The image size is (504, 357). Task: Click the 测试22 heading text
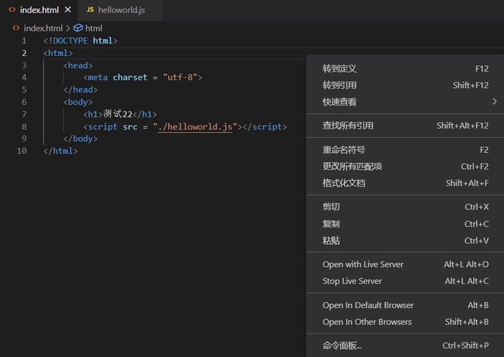click(x=118, y=114)
